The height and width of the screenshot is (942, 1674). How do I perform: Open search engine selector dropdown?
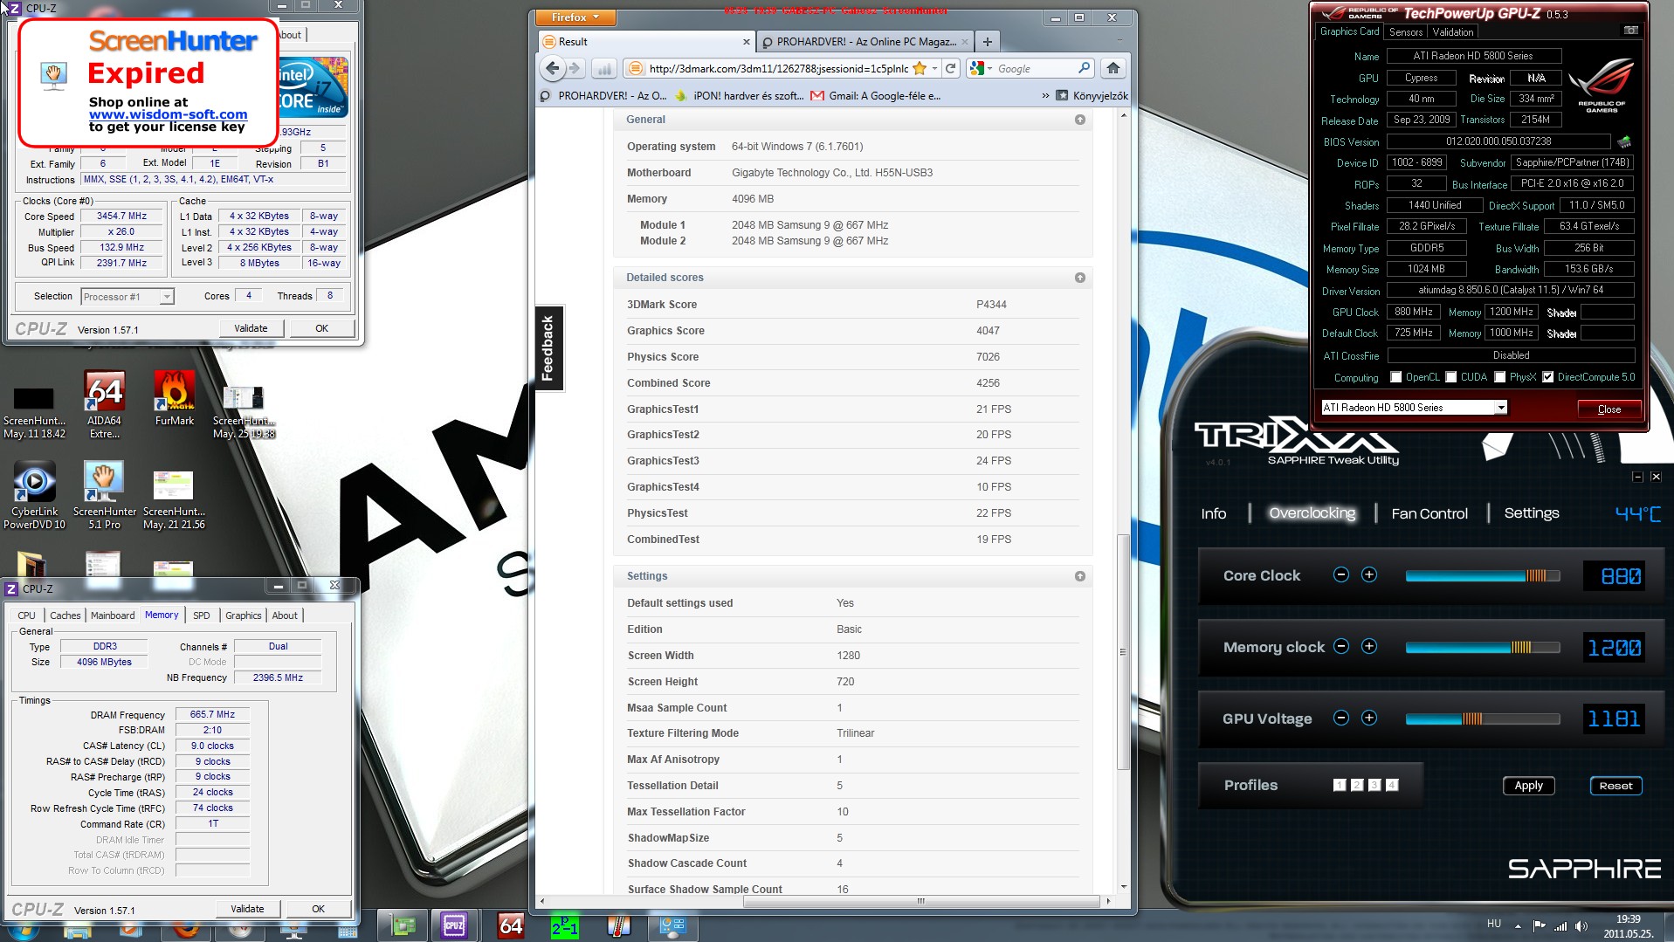(981, 68)
